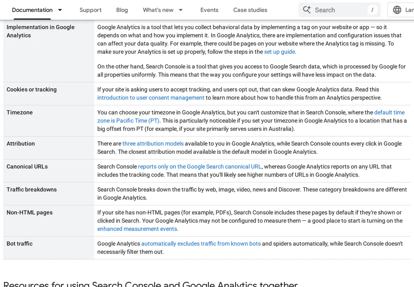The width and height of the screenshot is (414, 287).
Task: Expand the Documentation dropdown arrow
Action: [60, 10]
